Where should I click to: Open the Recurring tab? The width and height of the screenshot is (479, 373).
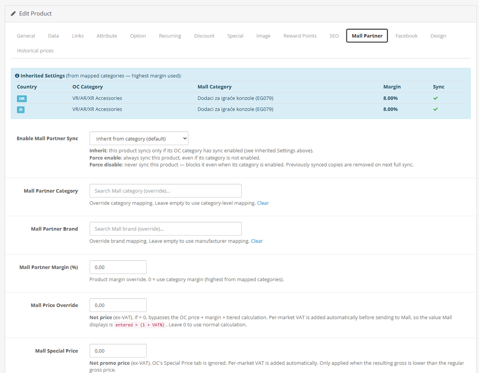(x=170, y=36)
